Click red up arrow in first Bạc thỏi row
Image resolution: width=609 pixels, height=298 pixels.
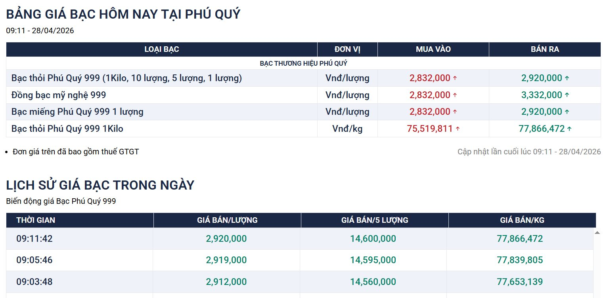pyautogui.click(x=455, y=78)
